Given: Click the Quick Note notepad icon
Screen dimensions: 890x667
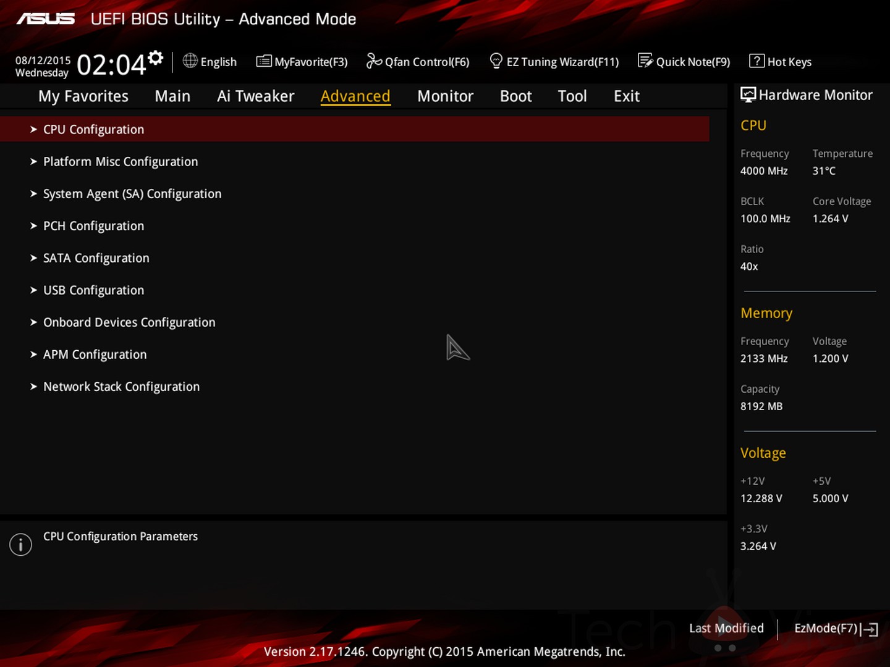Looking at the screenshot, I should [x=645, y=61].
